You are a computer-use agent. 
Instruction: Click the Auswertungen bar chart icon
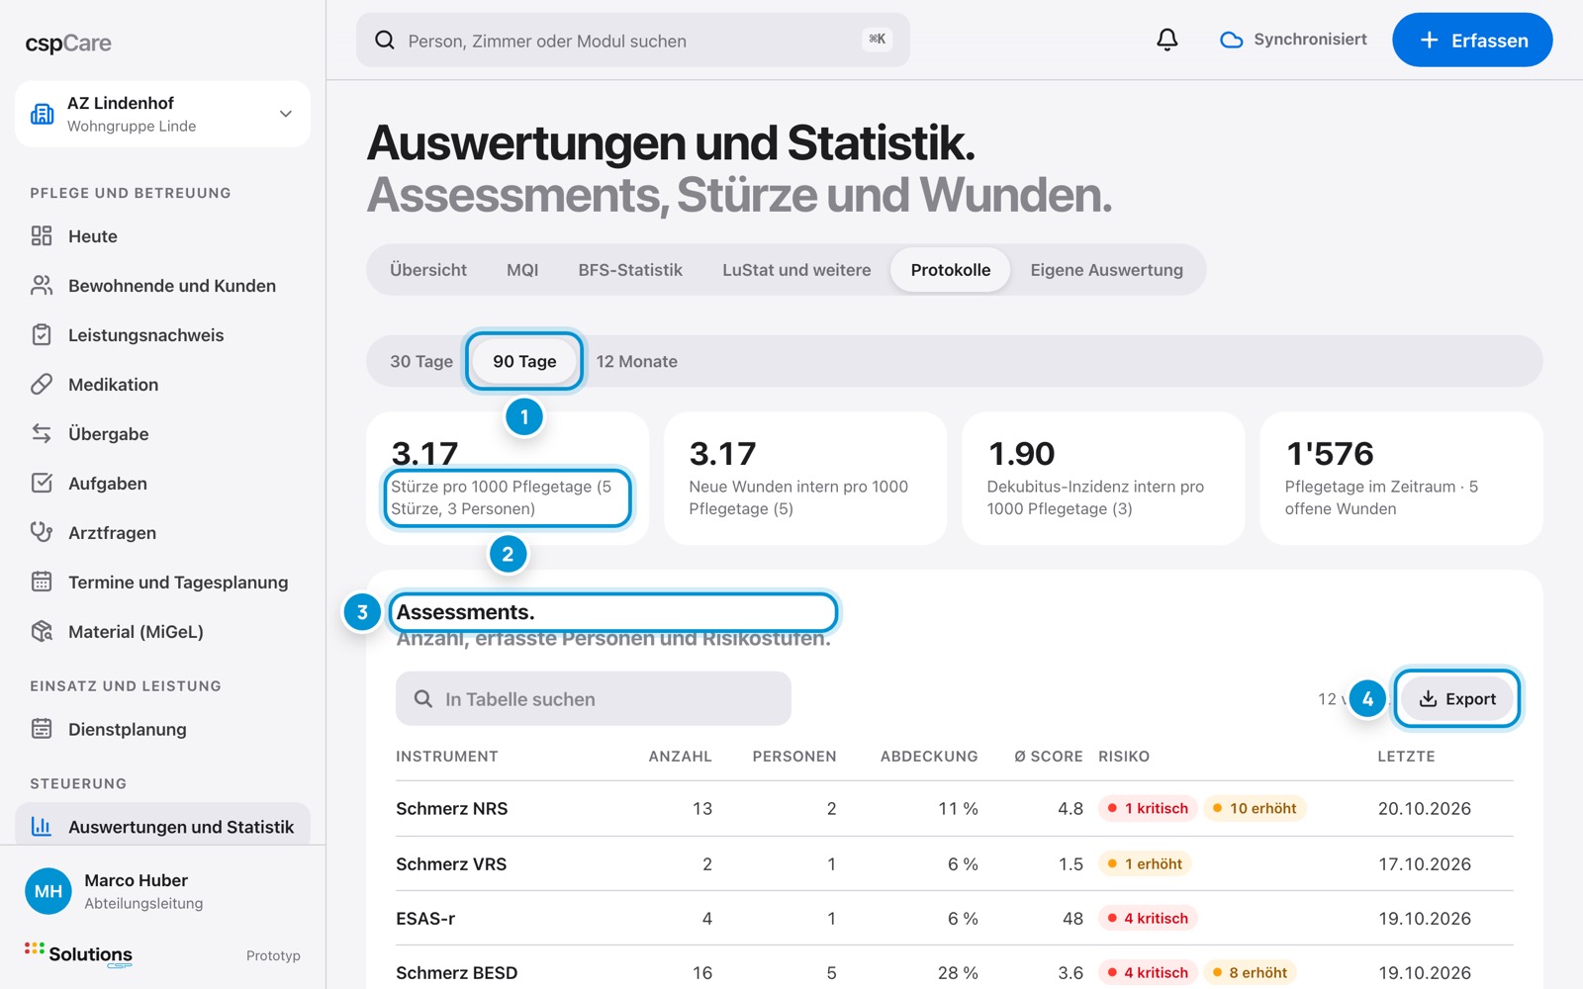[42, 826]
